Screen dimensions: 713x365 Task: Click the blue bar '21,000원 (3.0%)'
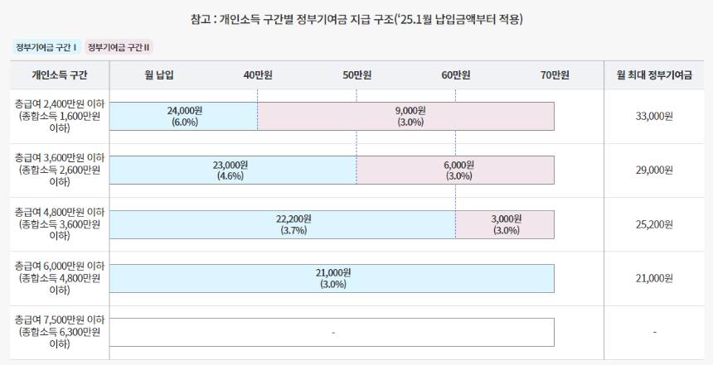coord(332,278)
